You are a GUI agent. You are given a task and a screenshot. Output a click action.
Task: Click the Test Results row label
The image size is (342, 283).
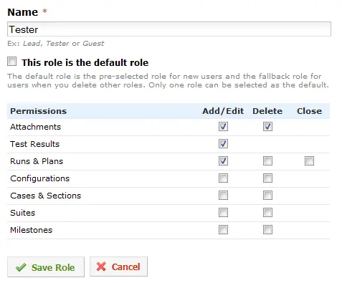(34, 144)
